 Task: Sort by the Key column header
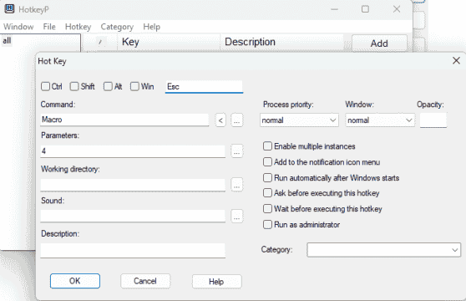[x=169, y=42]
